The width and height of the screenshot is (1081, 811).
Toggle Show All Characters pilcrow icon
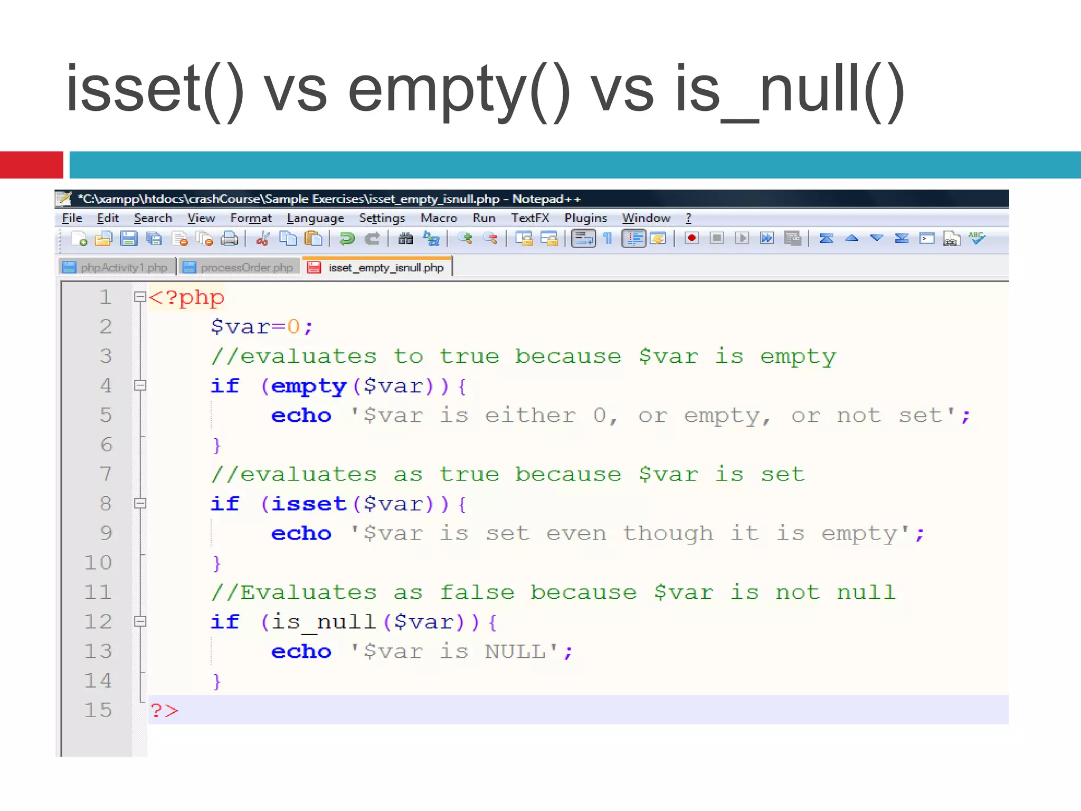[608, 239]
